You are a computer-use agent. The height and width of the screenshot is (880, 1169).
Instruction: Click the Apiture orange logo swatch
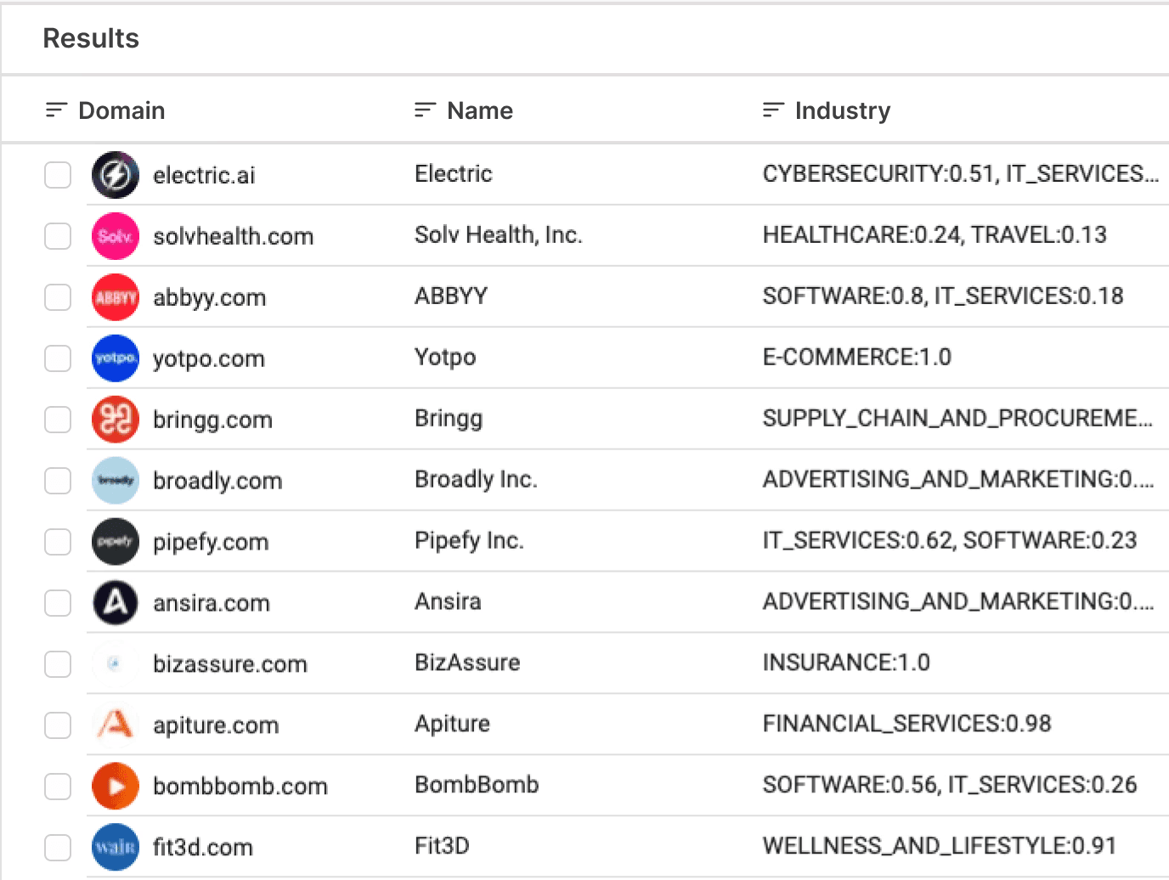point(114,725)
